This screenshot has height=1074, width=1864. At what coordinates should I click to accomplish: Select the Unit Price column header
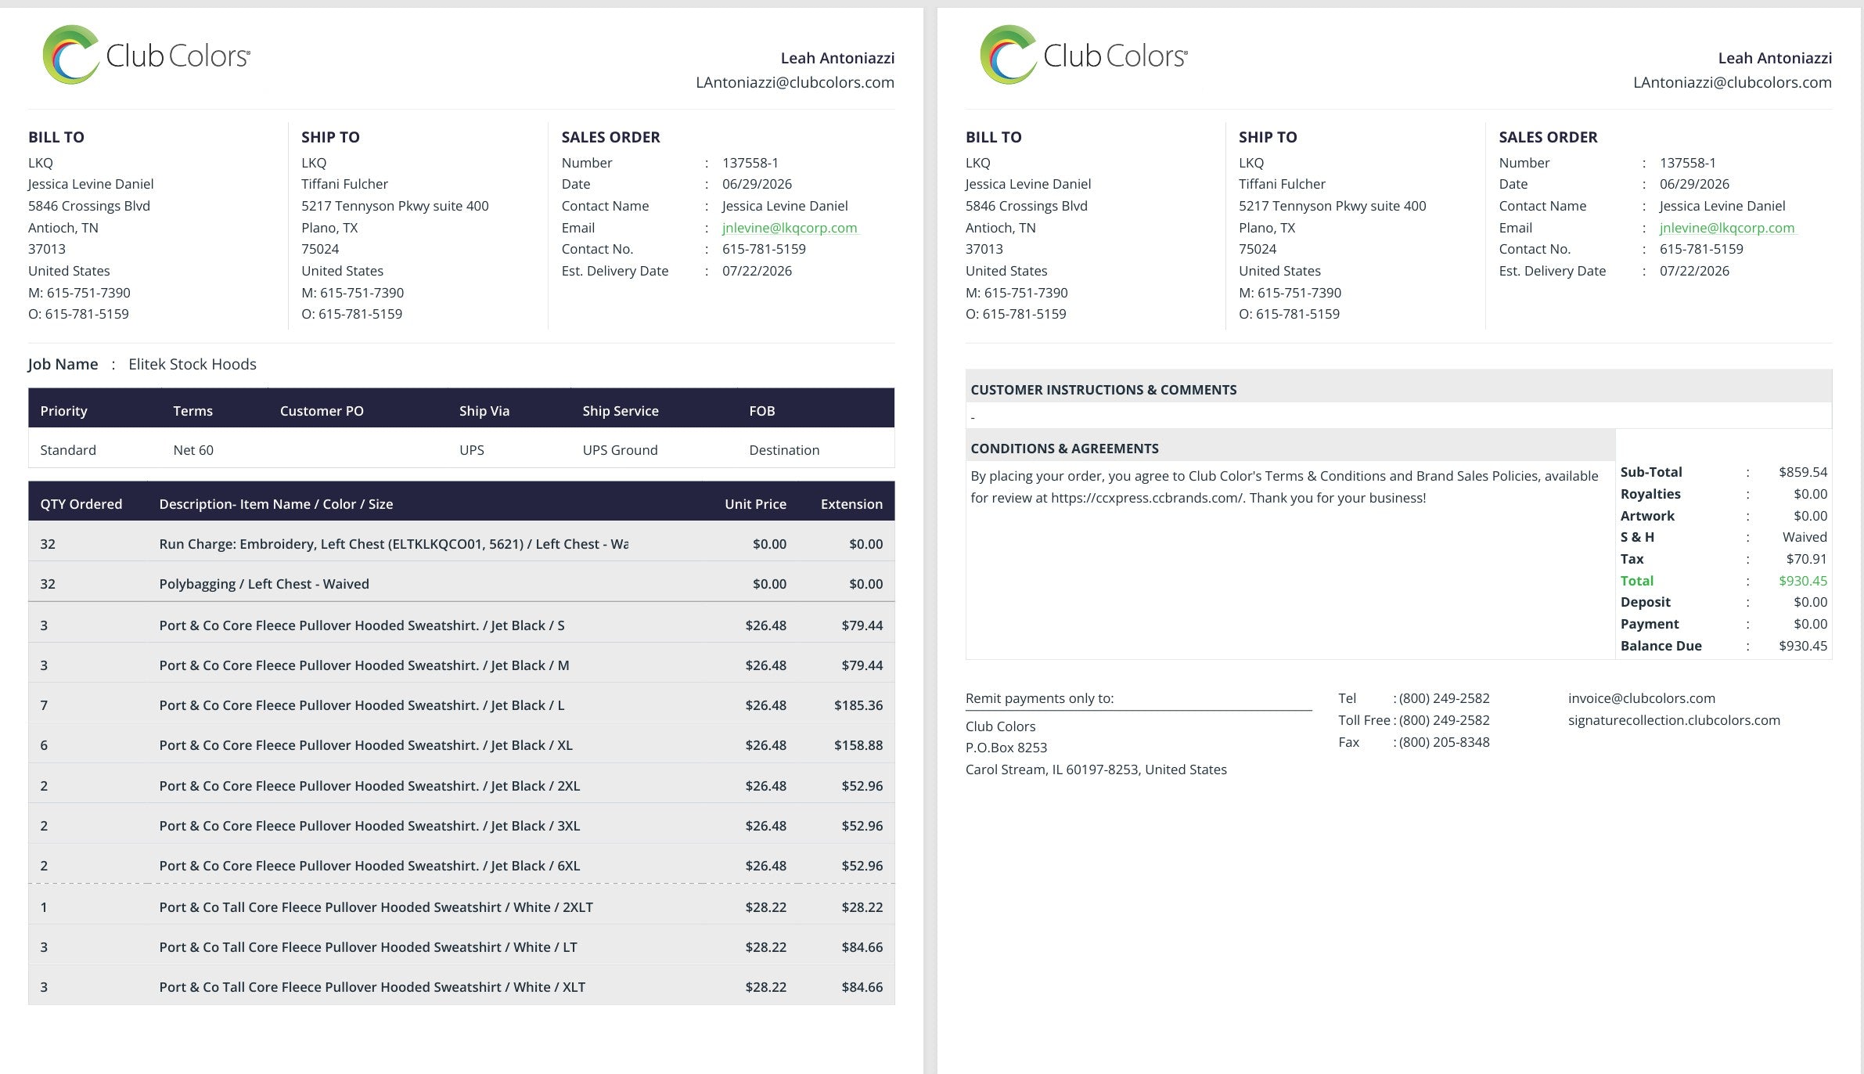click(755, 504)
